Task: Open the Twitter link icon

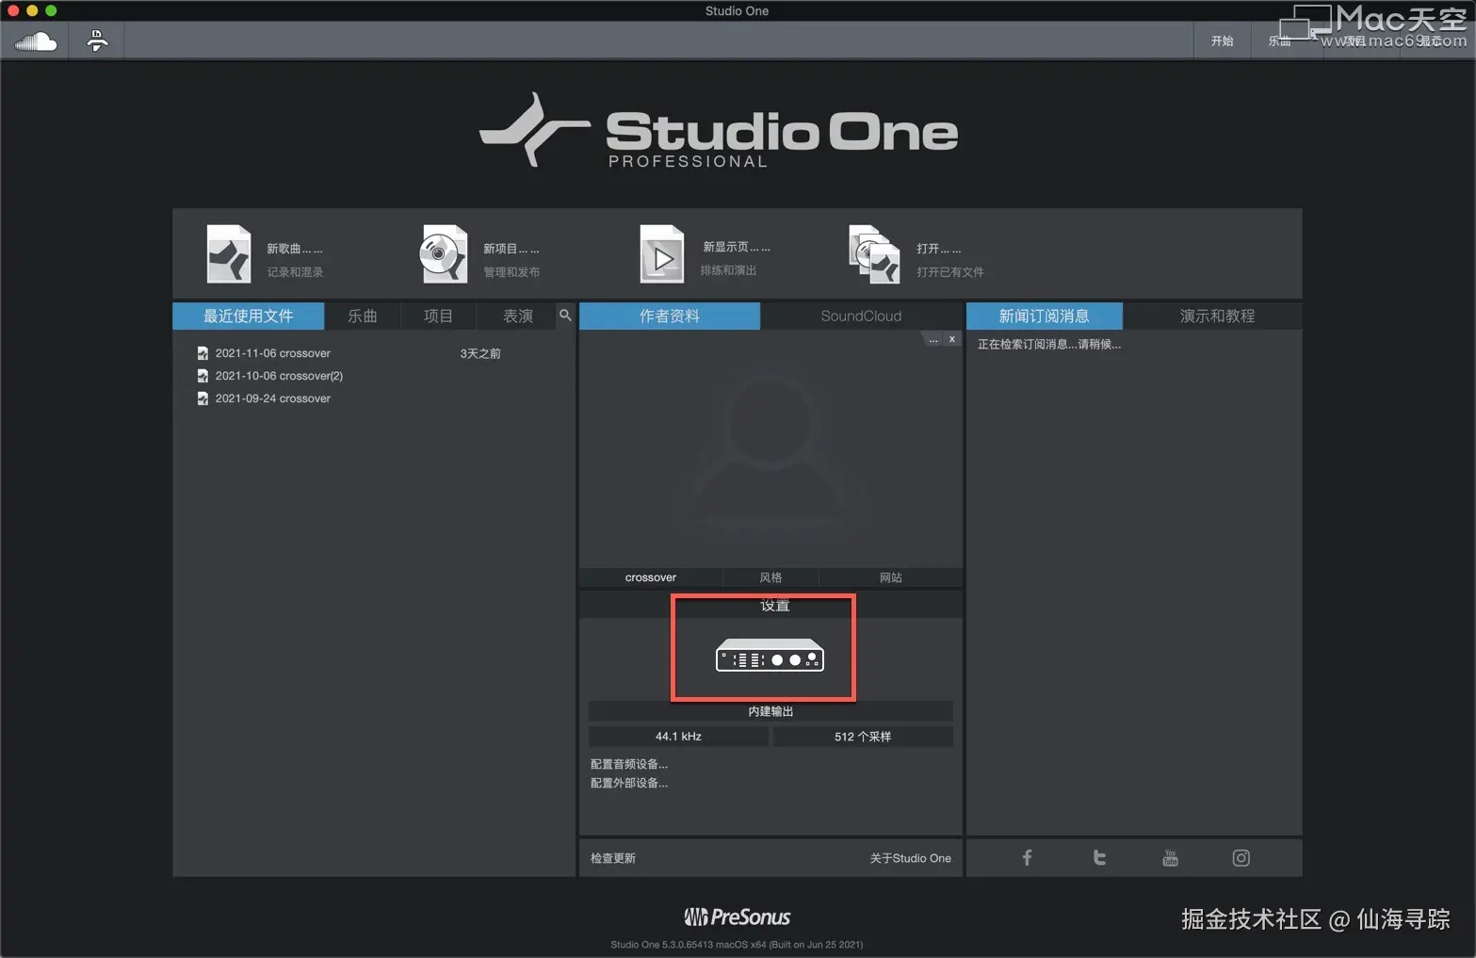Action: click(x=1099, y=857)
